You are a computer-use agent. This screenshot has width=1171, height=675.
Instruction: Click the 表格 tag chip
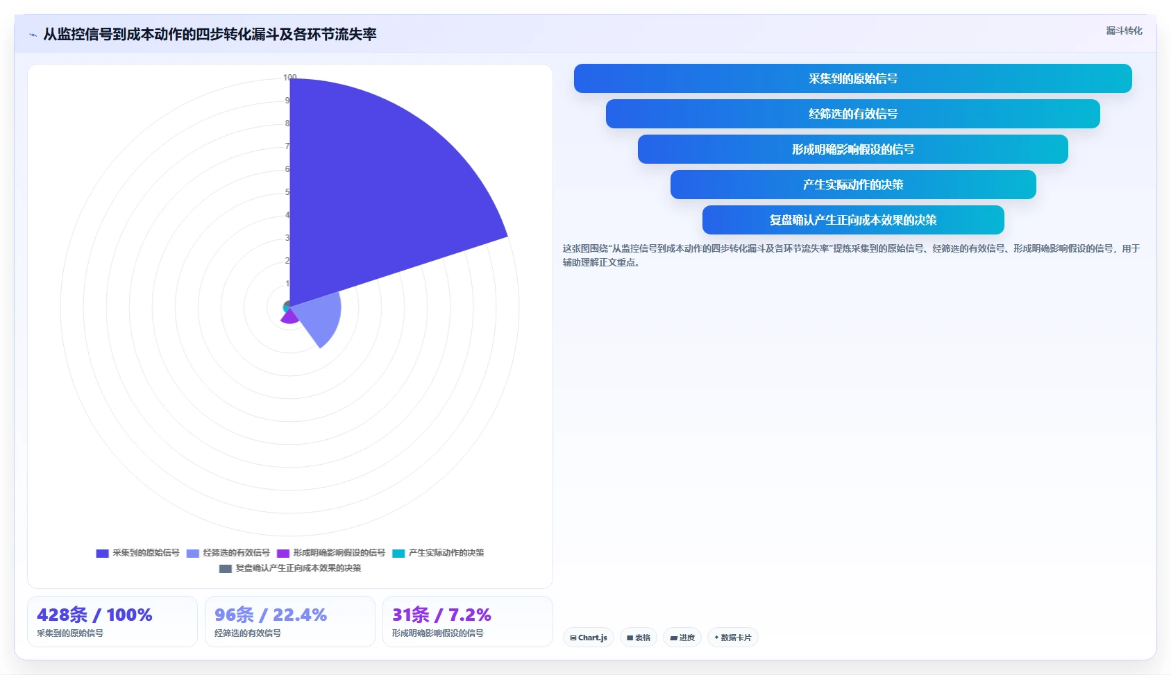tap(638, 638)
